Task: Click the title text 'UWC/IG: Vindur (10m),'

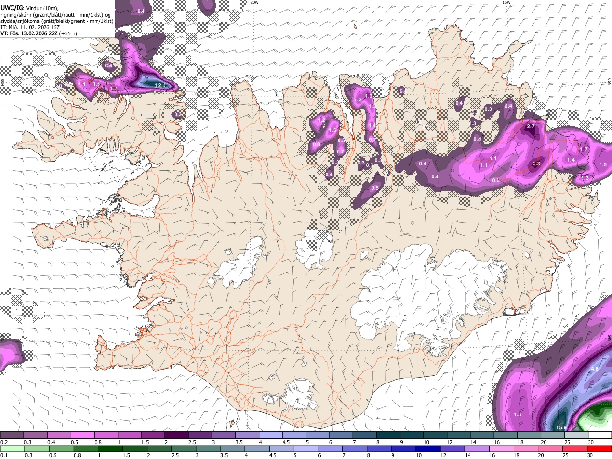Action: (x=29, y=8)
